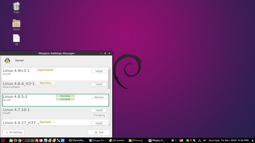Click the volume speaker tray icon

(205, 140)
